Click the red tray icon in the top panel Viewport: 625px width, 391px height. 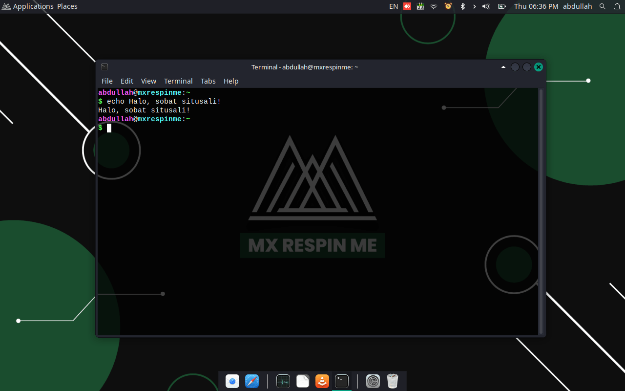tap(407, 6)
